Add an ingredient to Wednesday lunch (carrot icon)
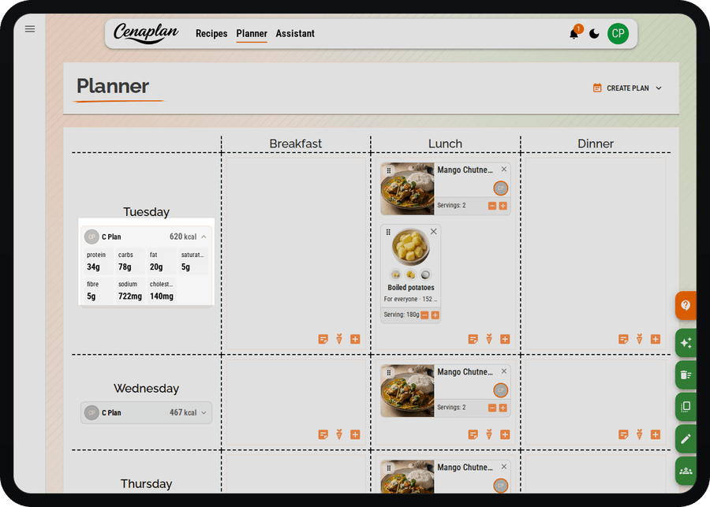 click(x=489, y=434)
